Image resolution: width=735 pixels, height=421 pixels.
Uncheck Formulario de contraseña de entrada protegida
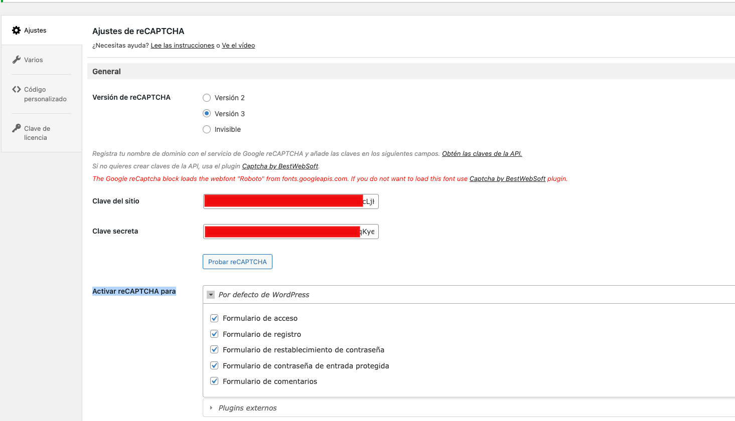point(214,365)
